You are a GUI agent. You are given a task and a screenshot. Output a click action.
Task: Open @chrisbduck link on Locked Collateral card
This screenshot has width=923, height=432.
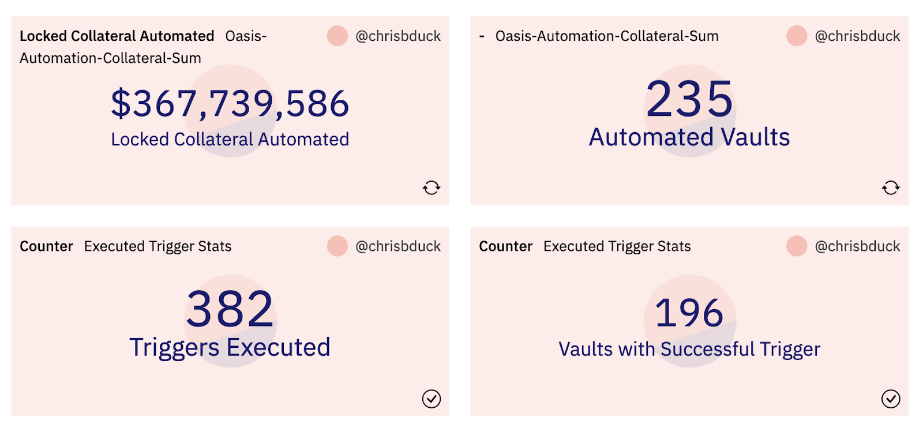398,36
